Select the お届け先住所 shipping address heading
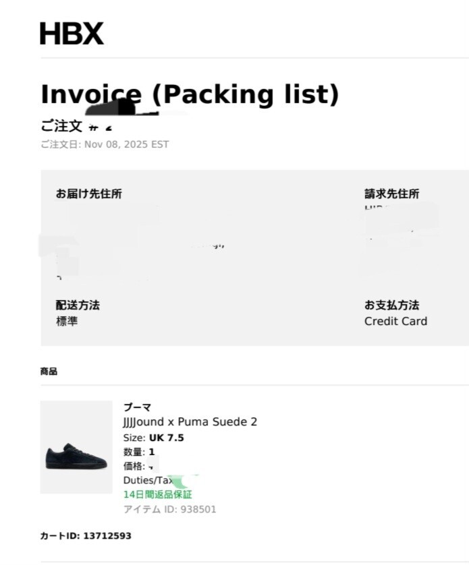The width and height of the screenshot is (469, 565). [88, 194]
